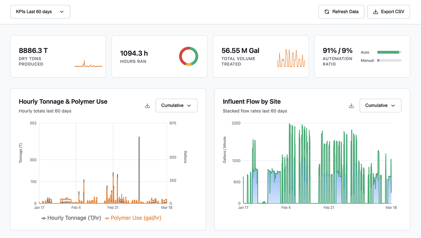Toggle the Hourly Tonnage (T/hr) legend entry
421x238 pixels.
coord(71,218)
